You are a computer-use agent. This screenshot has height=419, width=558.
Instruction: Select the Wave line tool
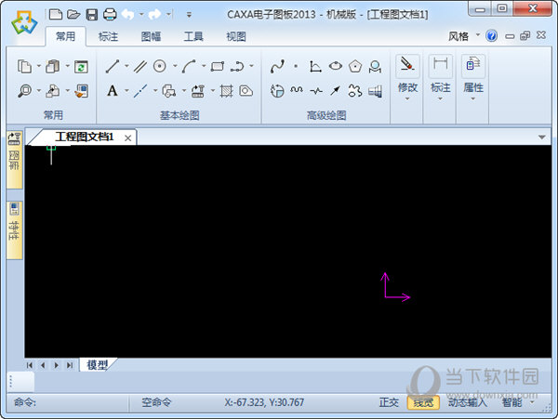click(x=297, y=90)
